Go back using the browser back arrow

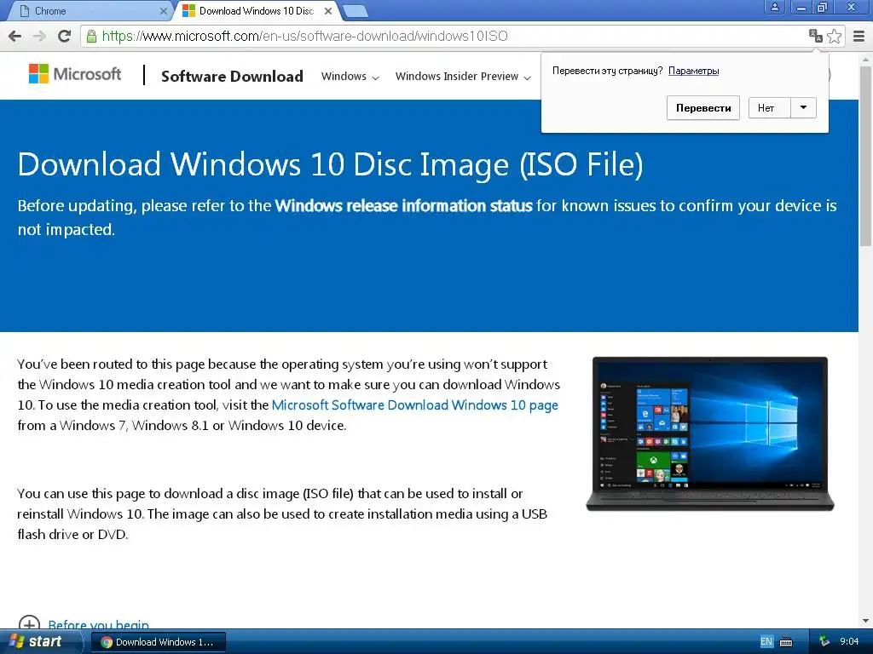pyautogui.click(x=15, y=36)
